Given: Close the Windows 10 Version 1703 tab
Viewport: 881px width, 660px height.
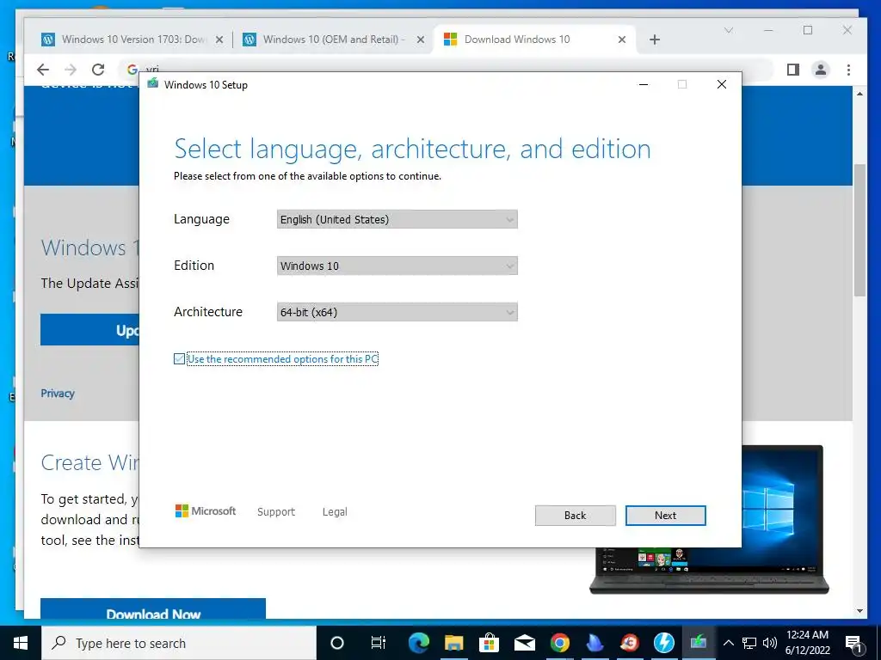Looking at the screenshot, I should coord(219,40).
